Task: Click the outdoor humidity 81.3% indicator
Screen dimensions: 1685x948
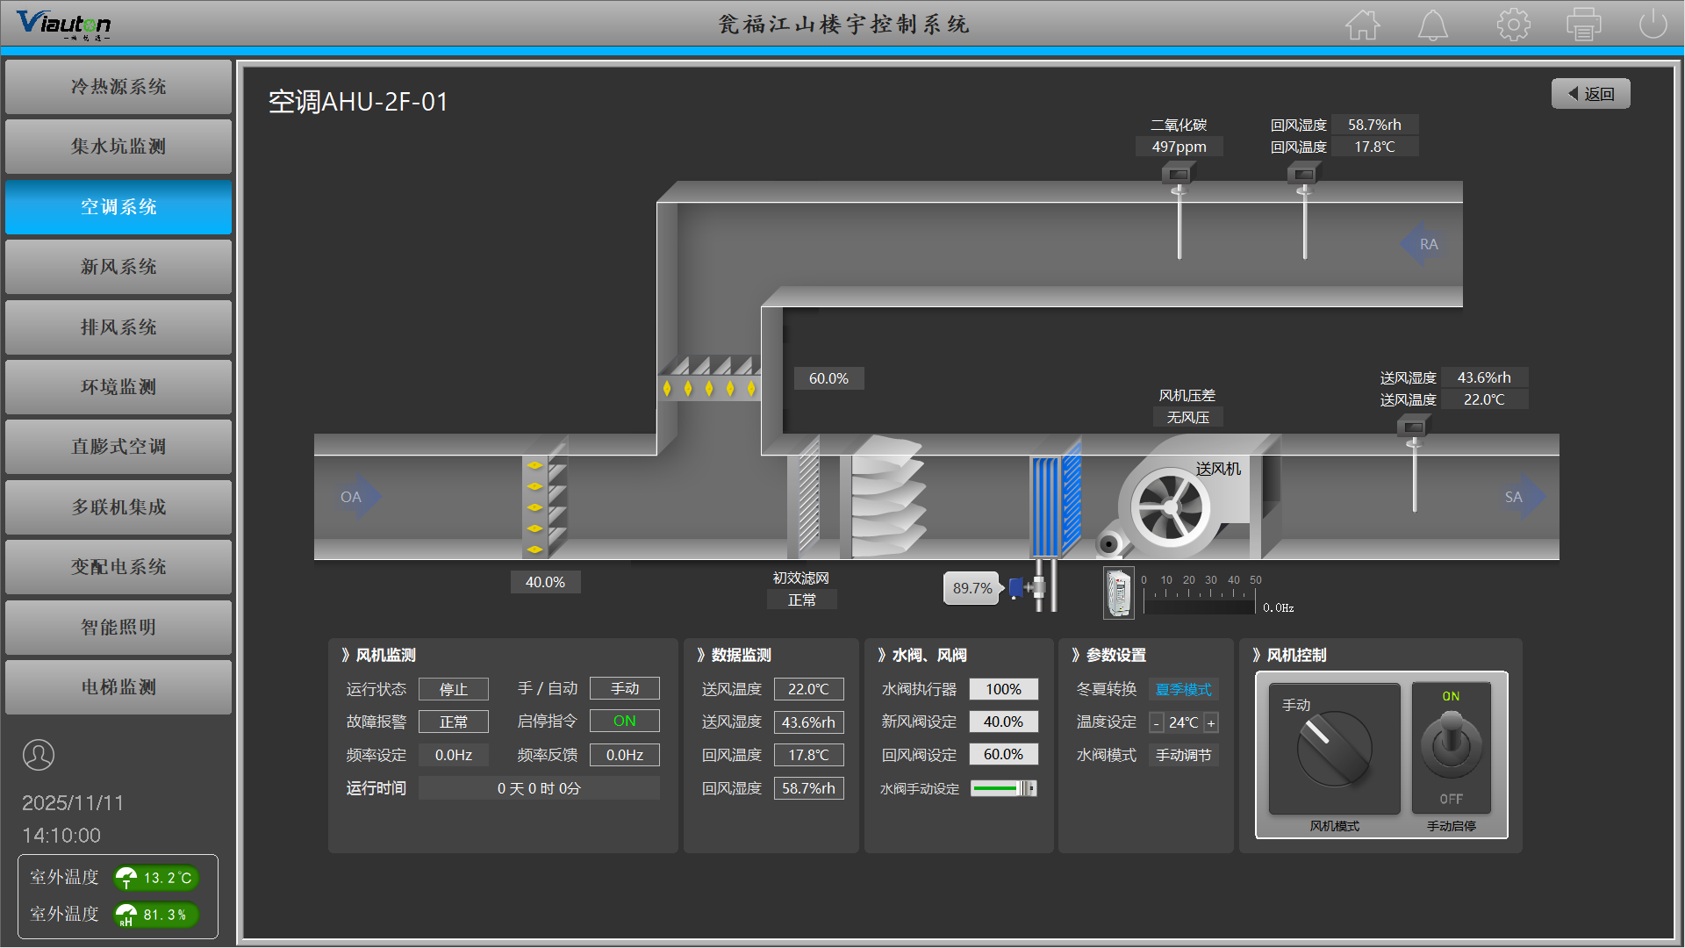Action: tap(156, 915)
